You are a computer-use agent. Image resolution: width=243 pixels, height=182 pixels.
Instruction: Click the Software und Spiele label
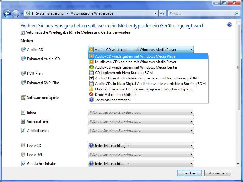(43, 97)
